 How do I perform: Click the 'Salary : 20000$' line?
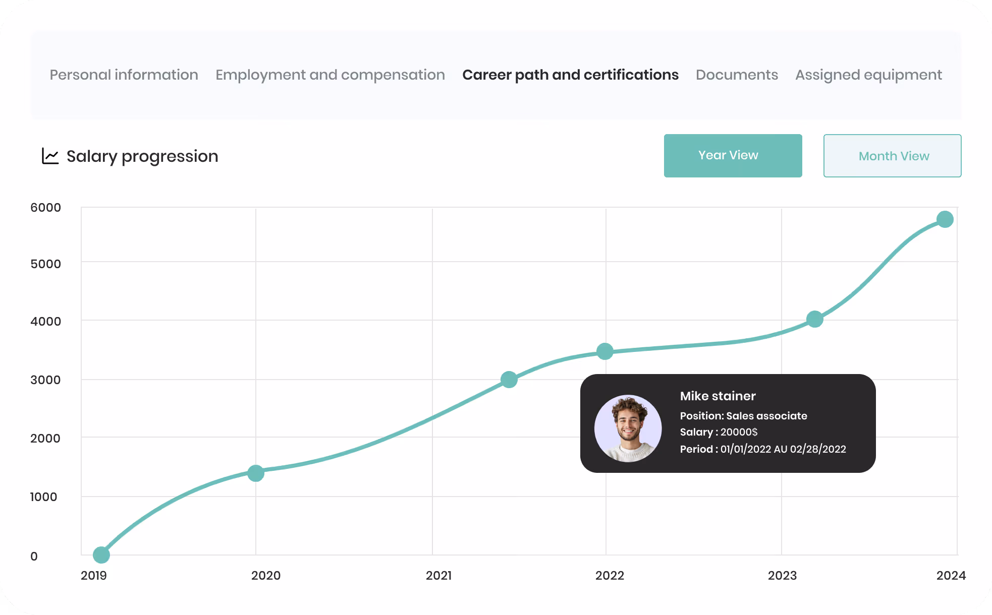pos(719,432)
